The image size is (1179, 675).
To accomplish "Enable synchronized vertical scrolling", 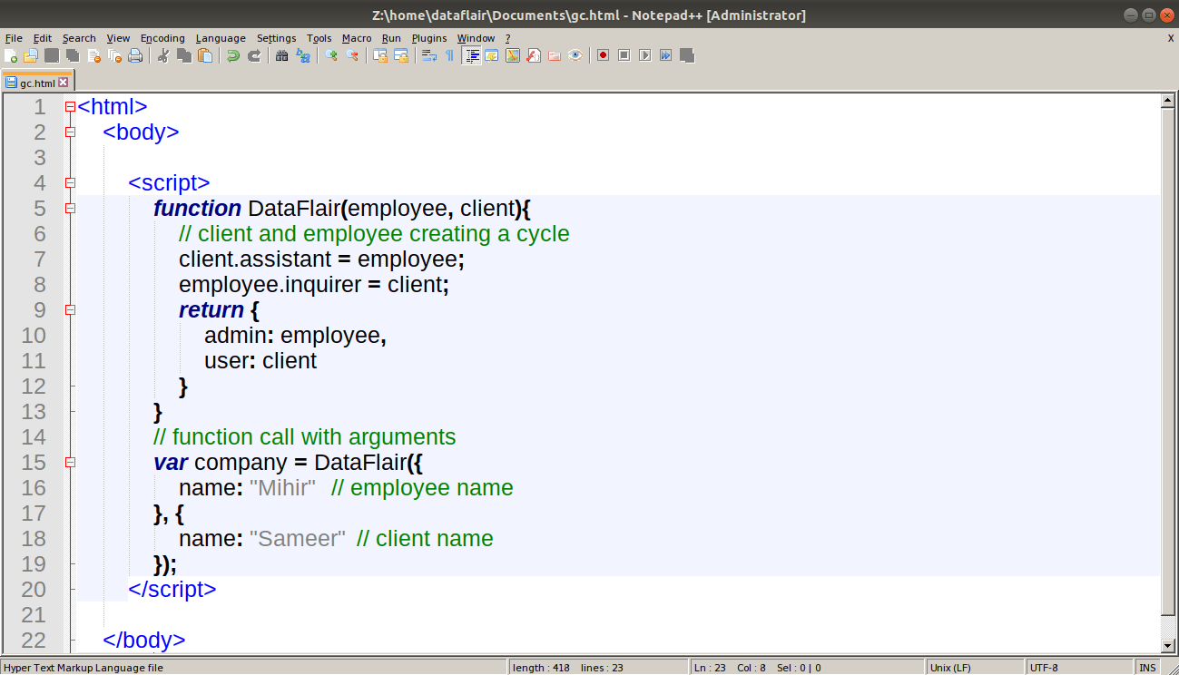I will (380, 55).
